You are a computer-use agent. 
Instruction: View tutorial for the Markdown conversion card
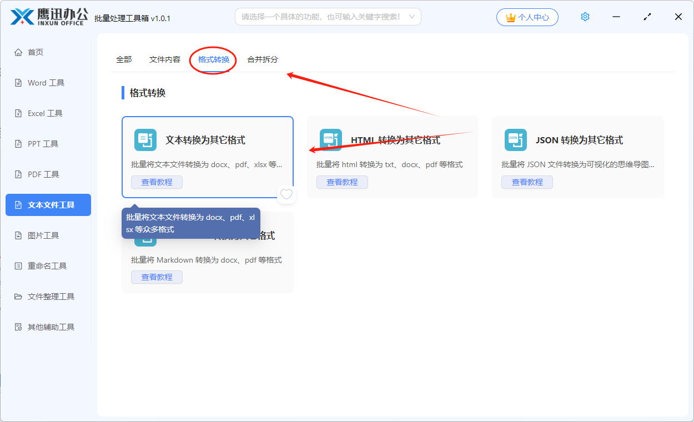[157, 277]
